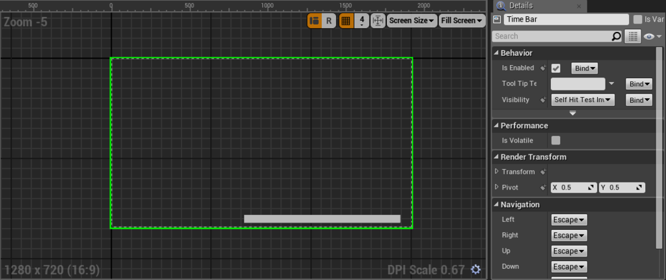Click the Is Enabled diamond indicator icon
666x280 pixels.
click(x=543, y=68)
